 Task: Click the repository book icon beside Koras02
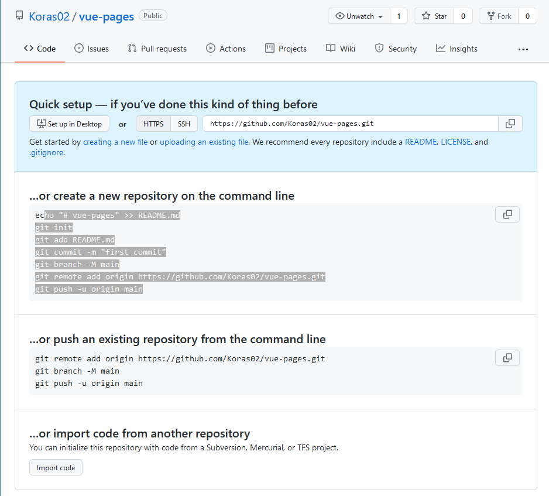(x=20, y=16)
